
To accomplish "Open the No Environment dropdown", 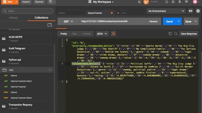I will (x=166, y=11).
